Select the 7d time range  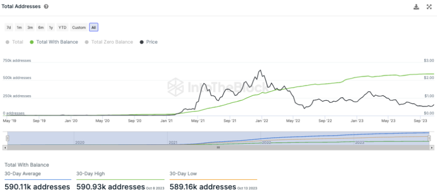pyautogui.click(x=9, y=28)
